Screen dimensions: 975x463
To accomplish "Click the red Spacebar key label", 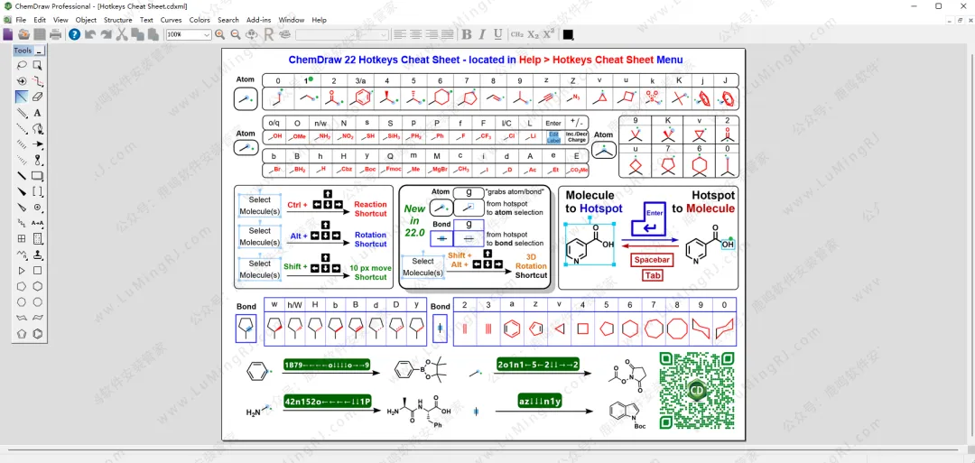I will click(652, 260).
